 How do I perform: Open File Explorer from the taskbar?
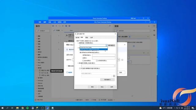17,108
